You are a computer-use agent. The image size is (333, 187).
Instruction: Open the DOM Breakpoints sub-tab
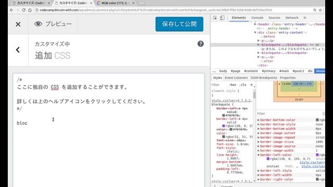click(264, 78)
